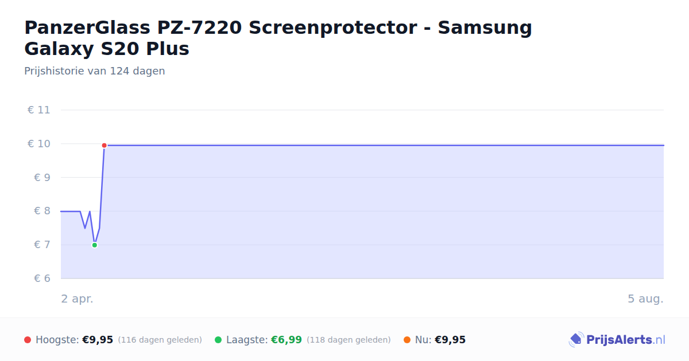Click the 2 apr. start date label

77,299
